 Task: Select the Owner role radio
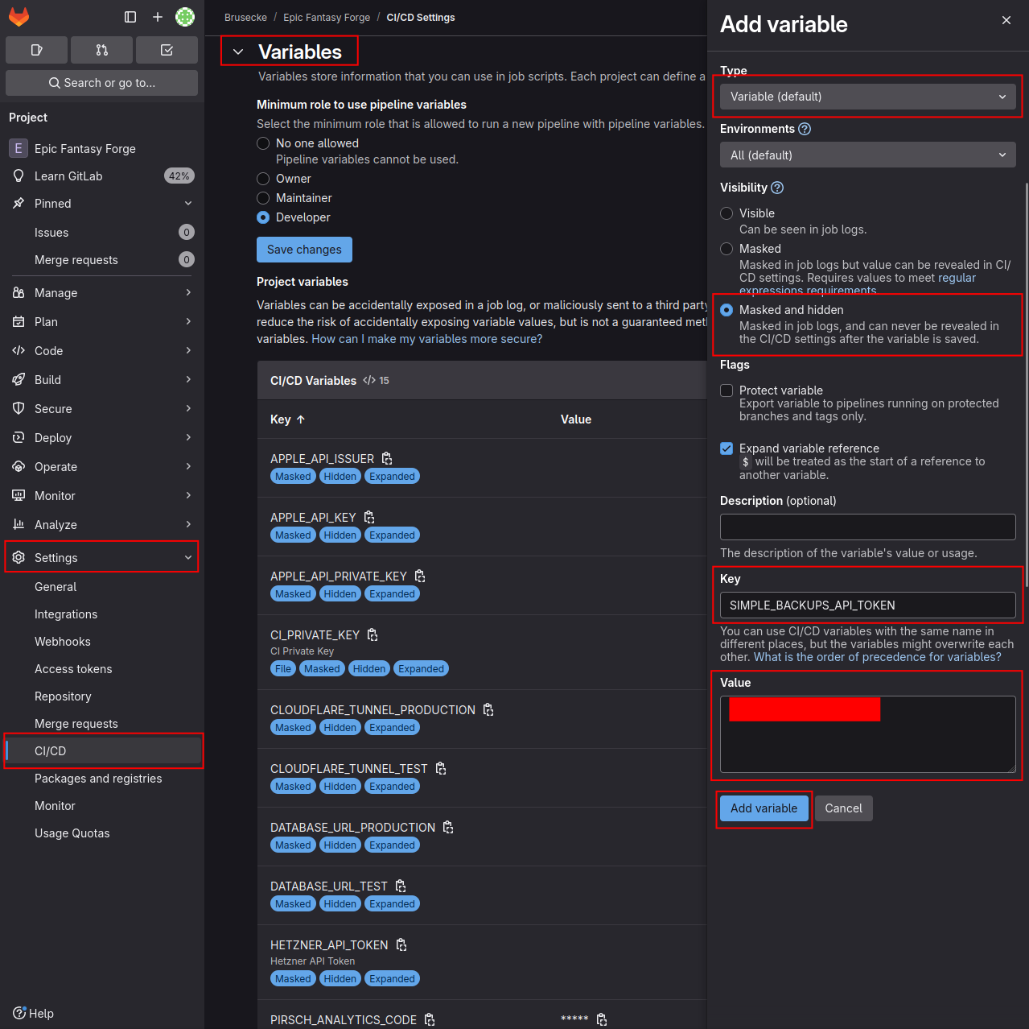pyautogui.click(x=263, y=179)
